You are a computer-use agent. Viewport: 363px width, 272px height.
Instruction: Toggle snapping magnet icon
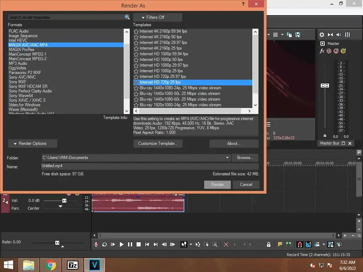300,244
